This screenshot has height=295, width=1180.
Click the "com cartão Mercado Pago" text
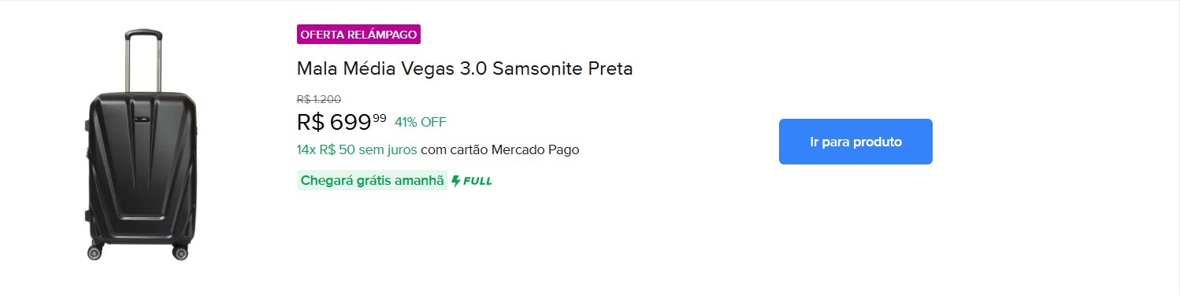point(500,149)
